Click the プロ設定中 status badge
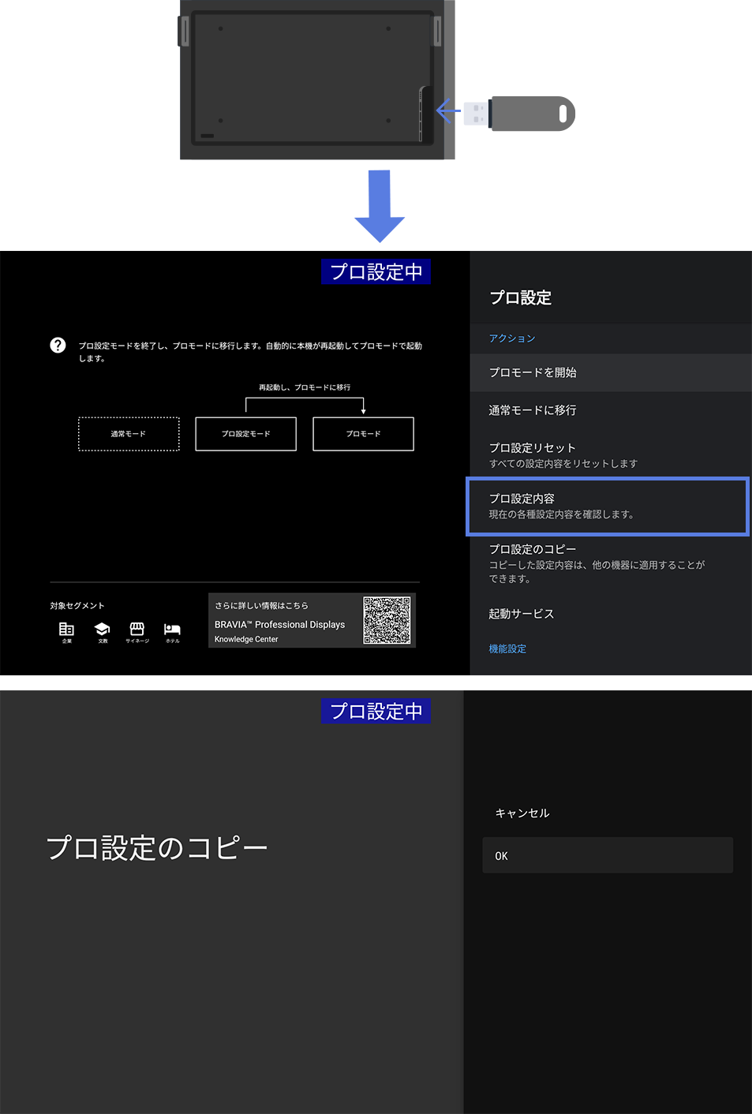752x1114 pixels. 376,271
